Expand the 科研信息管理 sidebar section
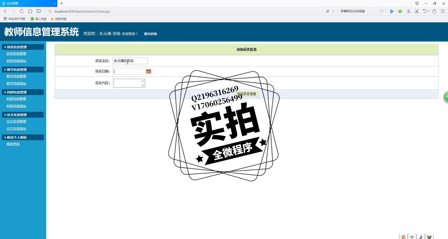 (22, 92)
